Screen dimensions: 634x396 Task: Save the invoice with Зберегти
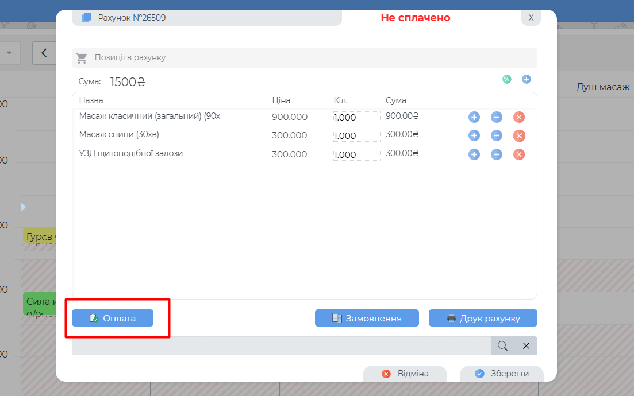point(502,374)
